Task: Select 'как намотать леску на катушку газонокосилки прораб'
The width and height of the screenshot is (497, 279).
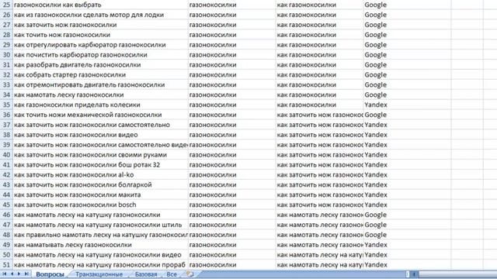Action: [100, 265]
